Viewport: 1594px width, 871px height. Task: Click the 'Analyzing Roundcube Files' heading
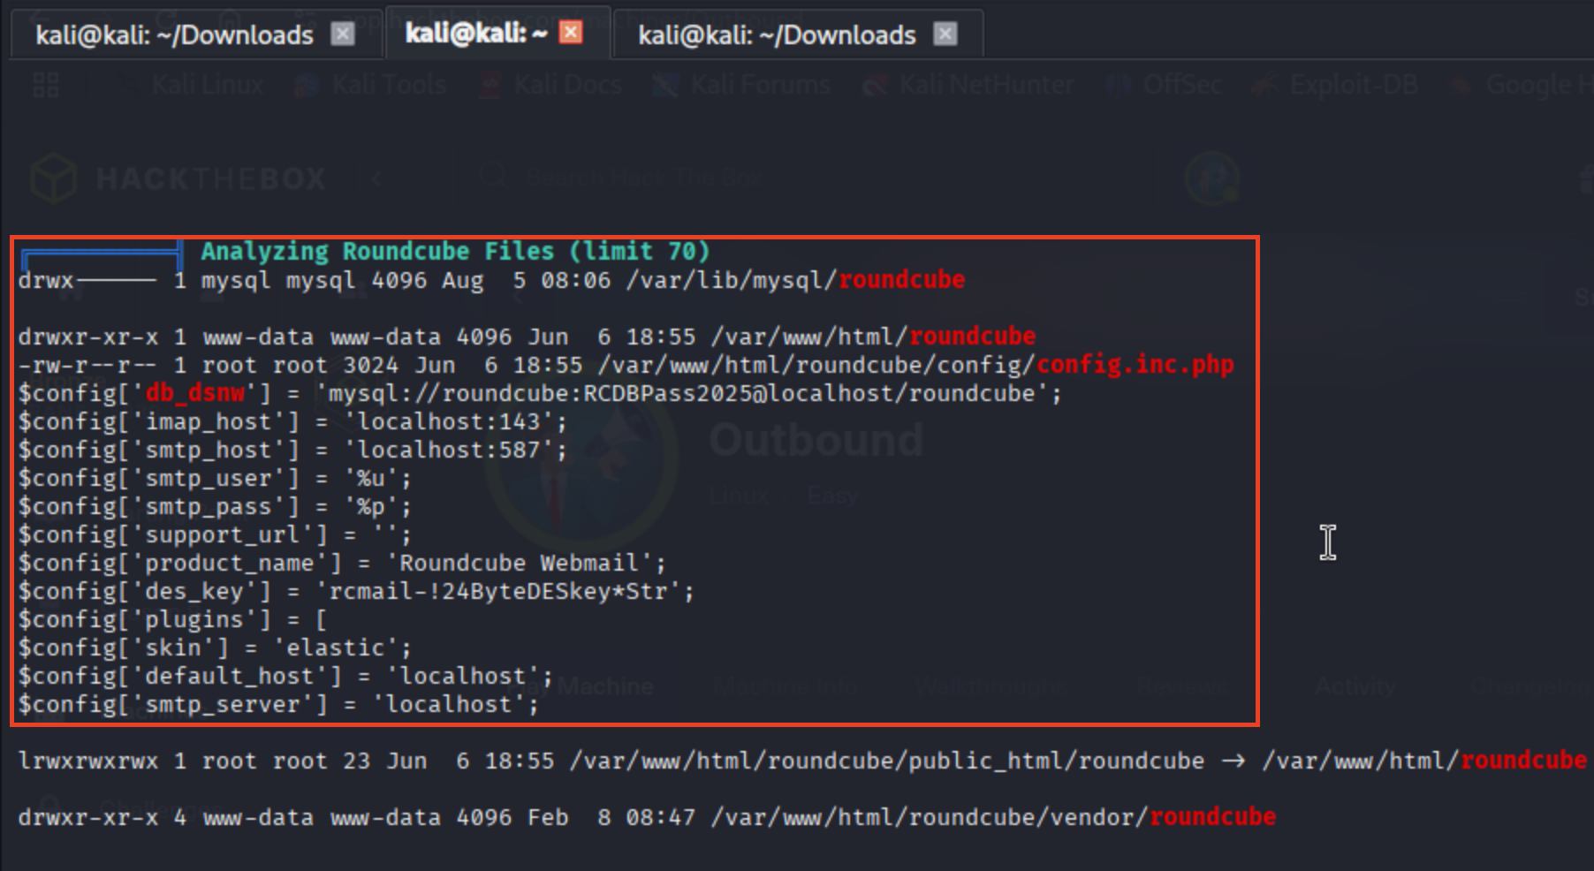[455, 252]
